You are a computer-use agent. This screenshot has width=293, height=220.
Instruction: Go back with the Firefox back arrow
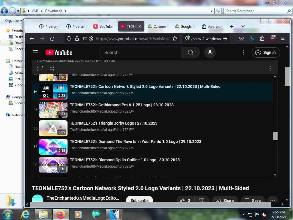click(32, 39)
